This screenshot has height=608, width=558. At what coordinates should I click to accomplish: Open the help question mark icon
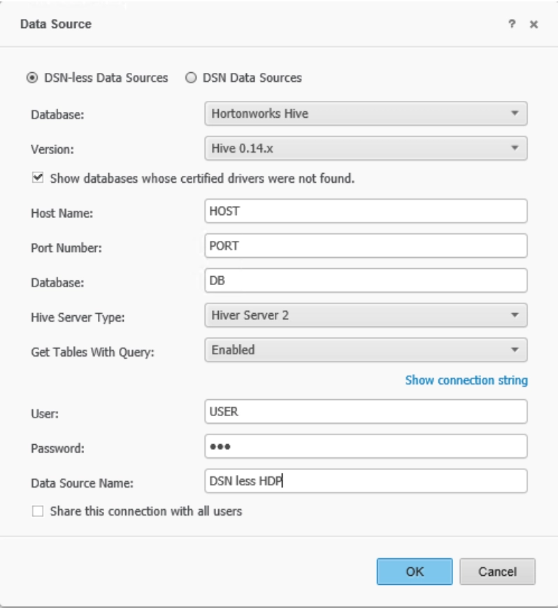click(512, 24)
